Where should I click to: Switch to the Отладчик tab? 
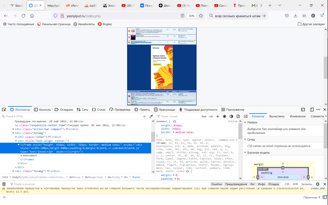tap(64, 110)
